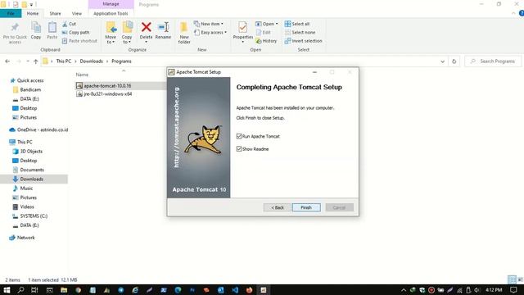This screenshot has width=524, height=295.
Task: Click Copy path in ribbon
Action: [x=76, y=33]
